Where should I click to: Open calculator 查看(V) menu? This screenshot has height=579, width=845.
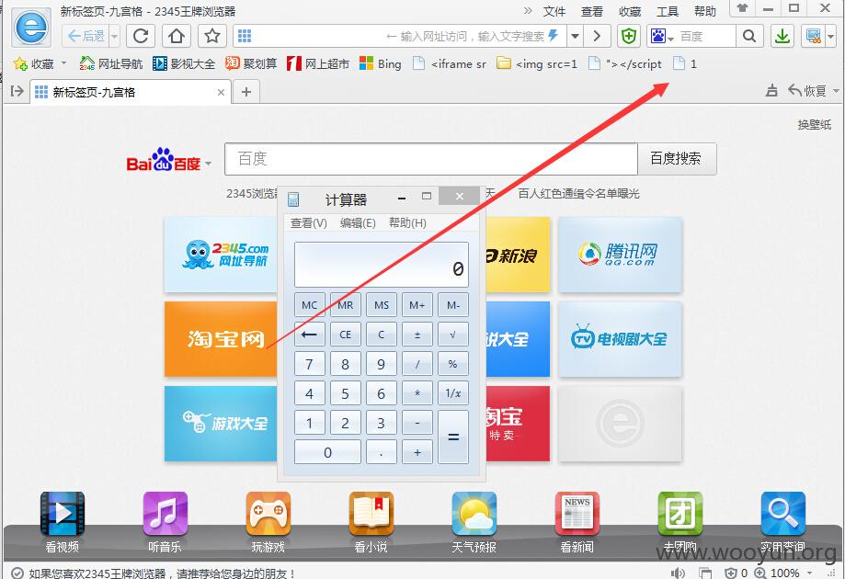[309, 223]
